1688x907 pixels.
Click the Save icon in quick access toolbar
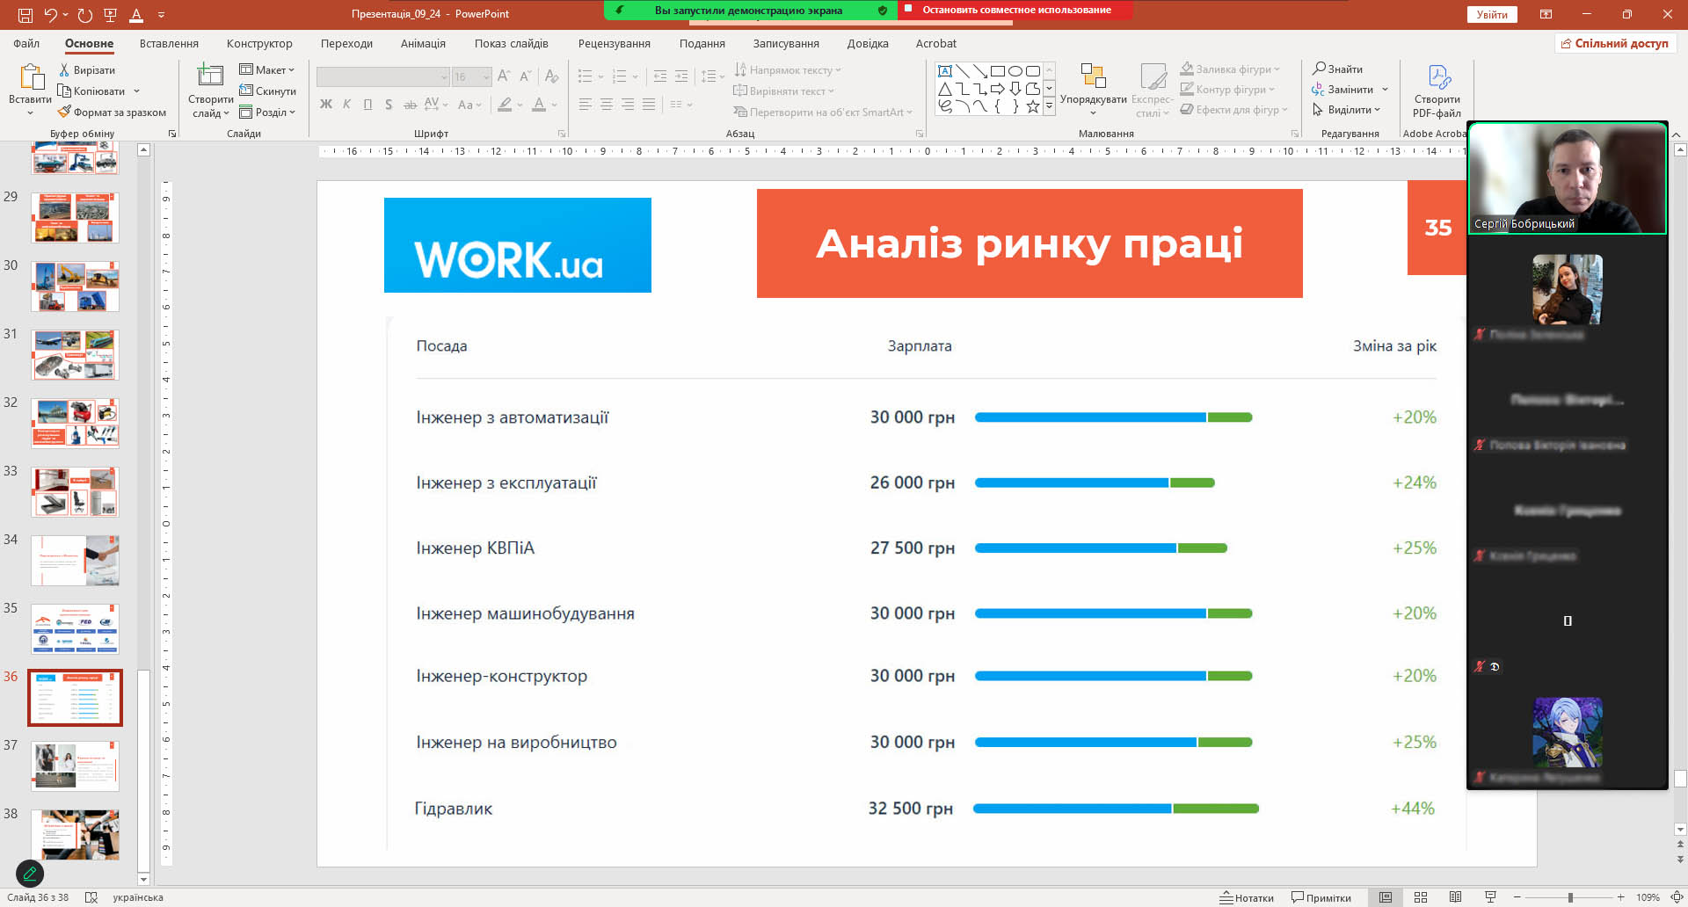(25, 15)
